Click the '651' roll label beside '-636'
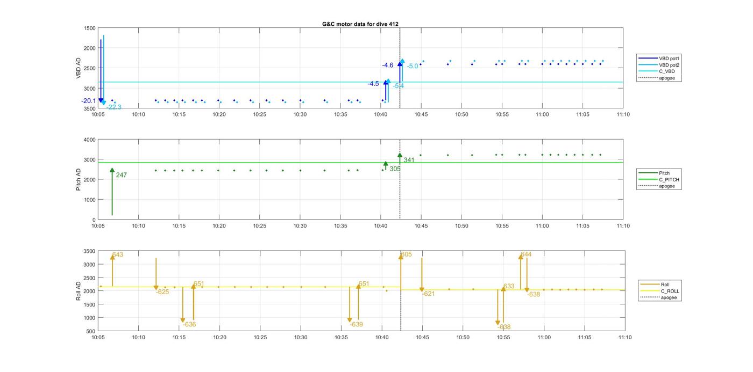This screenshot has height=372, width=753. (199, 284)
